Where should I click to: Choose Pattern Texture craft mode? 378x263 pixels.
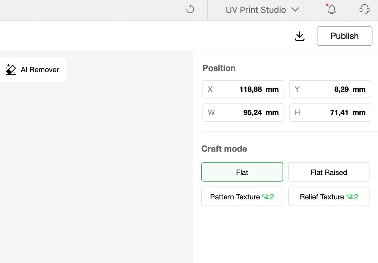(x=235, y=197)
